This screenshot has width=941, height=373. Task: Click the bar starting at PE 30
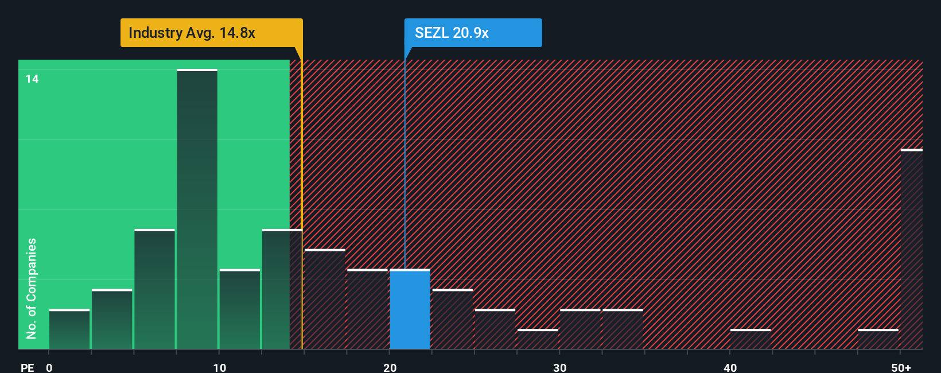tap(580, 329)
